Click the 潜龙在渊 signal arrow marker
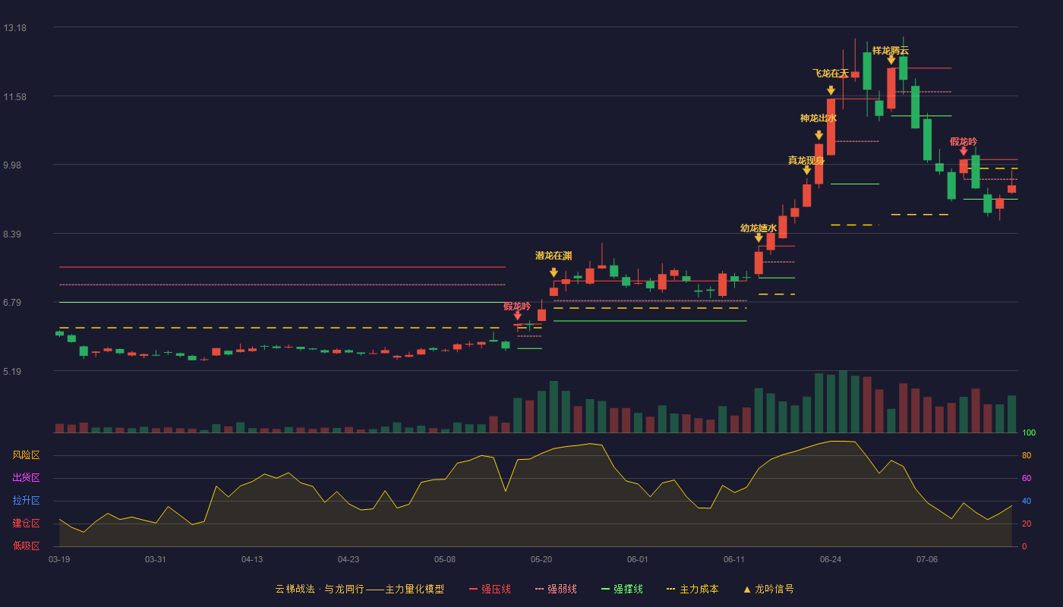The image size is (1063, 607). pos(554,272)
